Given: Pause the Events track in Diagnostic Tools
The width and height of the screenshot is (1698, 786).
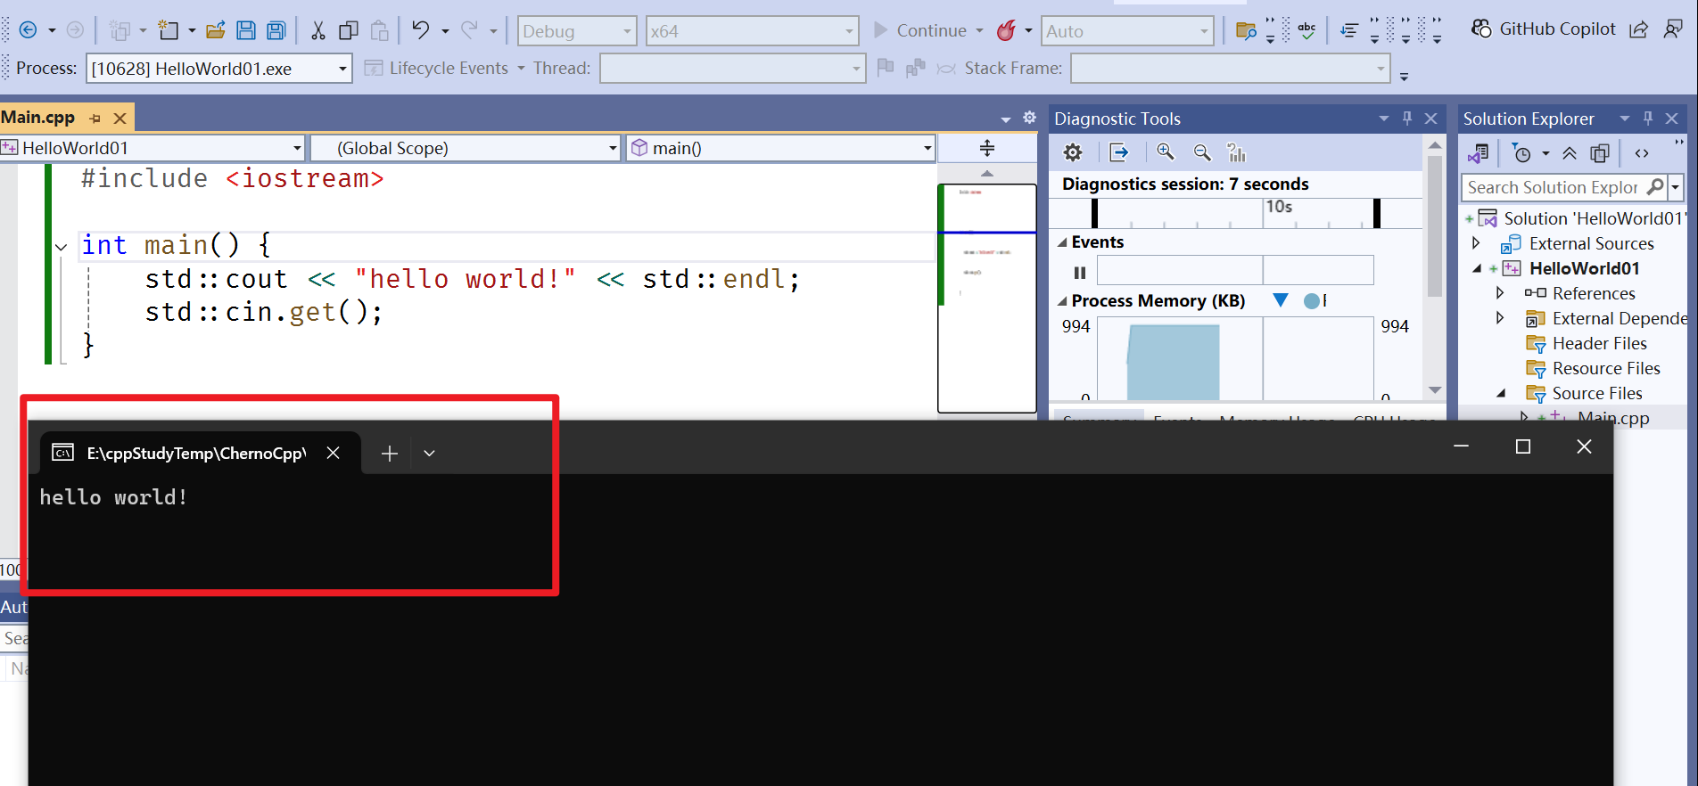Looking at the screenshot, I should [1080, 273].
